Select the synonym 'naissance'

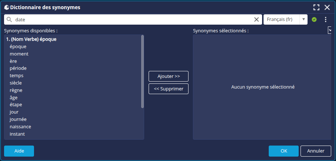click(20, 127)
